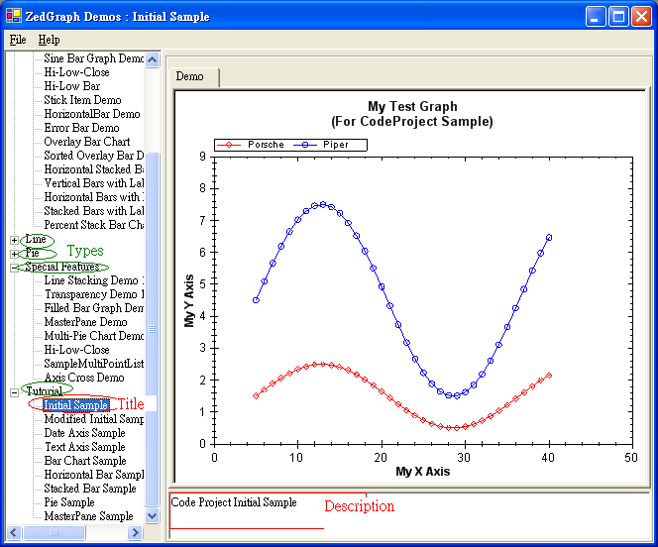Open the File menu
Screen dimensions: 658x547
pos(18,40)
